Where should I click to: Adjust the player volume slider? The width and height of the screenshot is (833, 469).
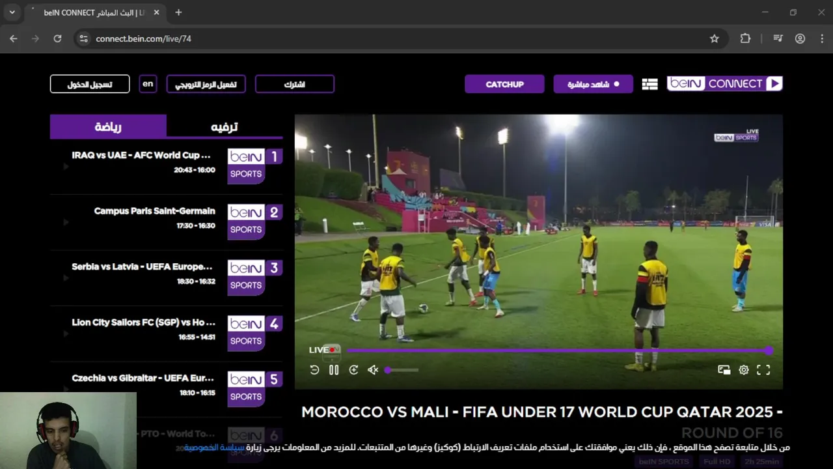402,370
